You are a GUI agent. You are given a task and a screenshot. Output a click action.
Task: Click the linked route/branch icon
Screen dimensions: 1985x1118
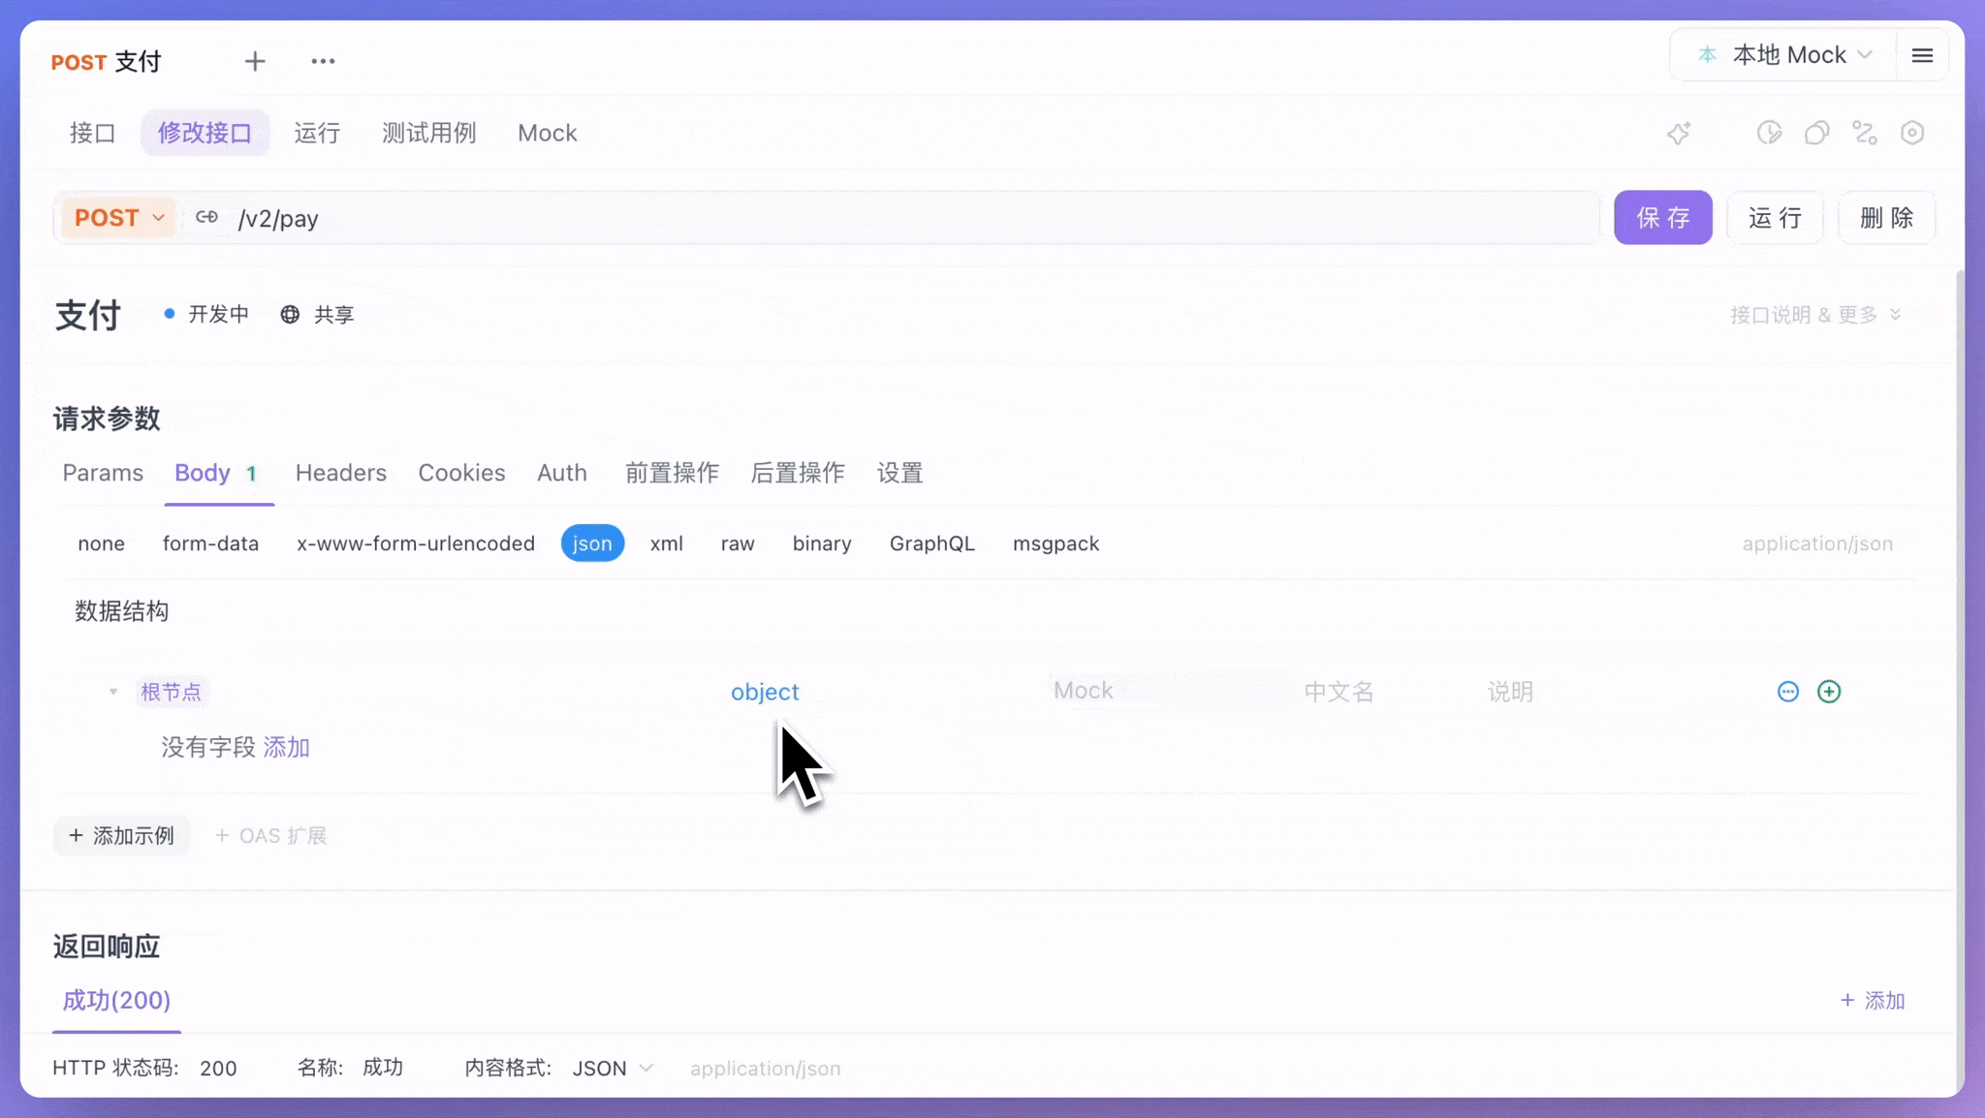pos(1864,133)
